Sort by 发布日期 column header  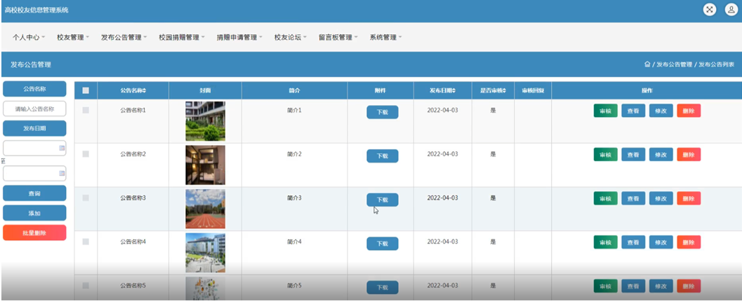[x=443, y=90]
